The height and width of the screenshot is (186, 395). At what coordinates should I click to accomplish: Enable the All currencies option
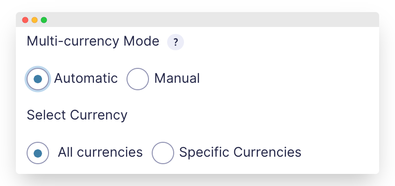(38, 153)
